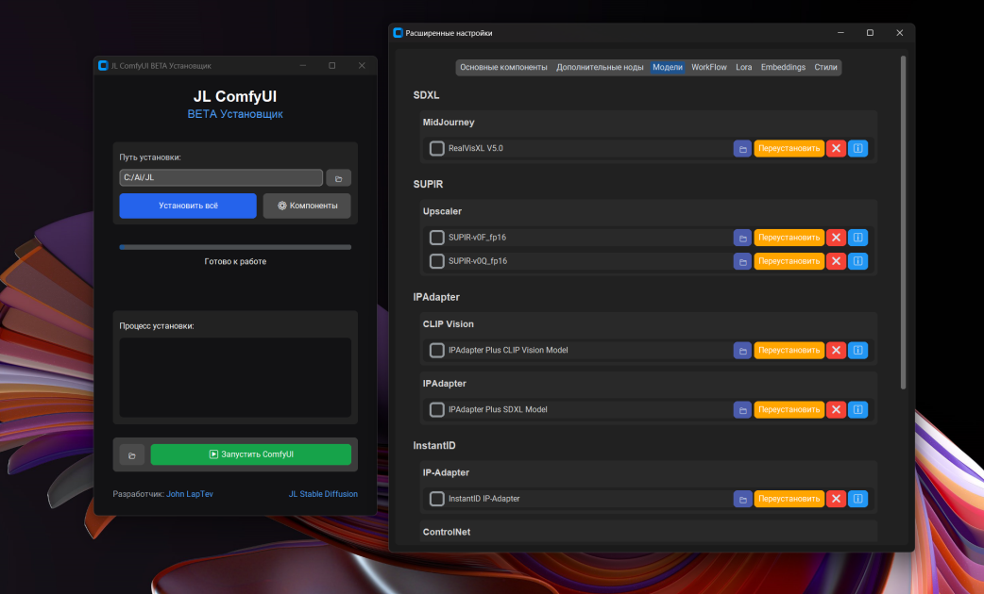Reinstall InstantID IP-Adapter

pos(789,499)
